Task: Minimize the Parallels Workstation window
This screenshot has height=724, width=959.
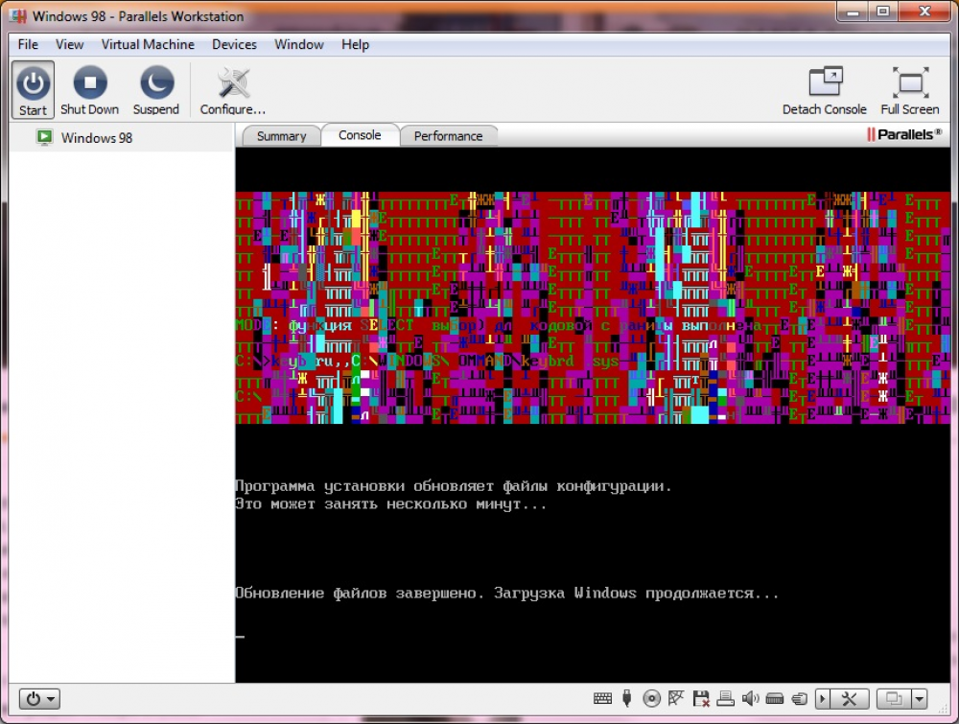Action: coord(854,12)
